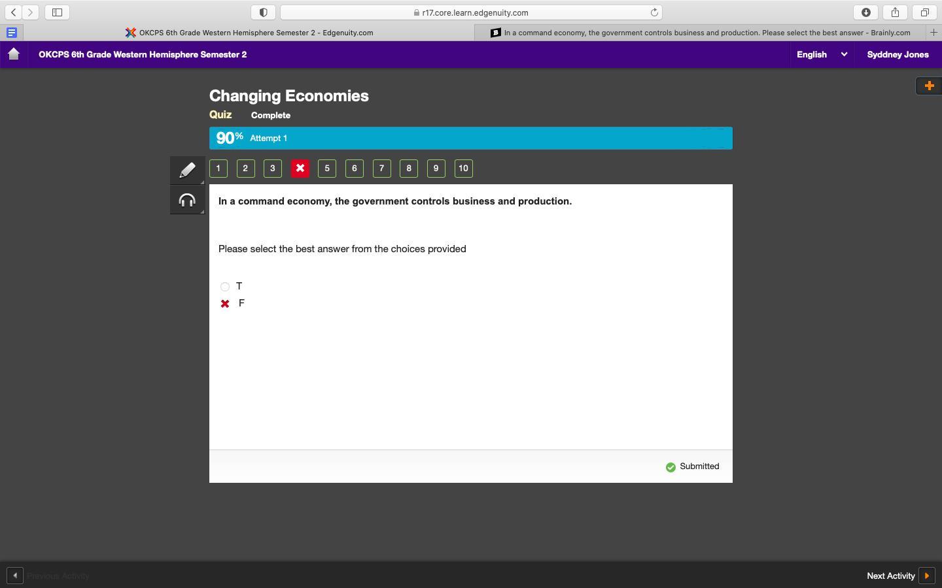Open the Safari downloads button

(865, 12)
